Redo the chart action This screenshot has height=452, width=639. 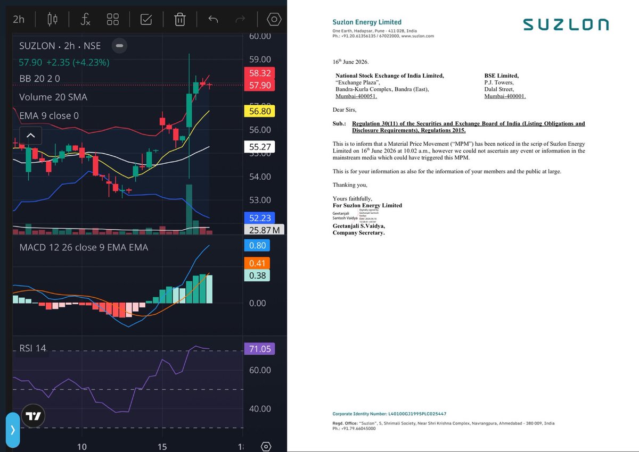point(240,20)
